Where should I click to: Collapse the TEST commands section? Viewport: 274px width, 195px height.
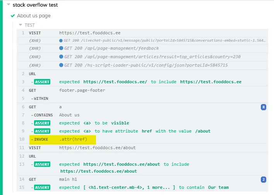coord(21,25)
